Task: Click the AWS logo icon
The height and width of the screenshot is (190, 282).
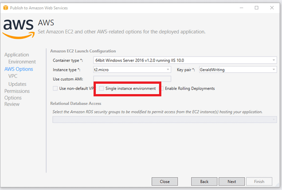Action: (x=18, y=28)
